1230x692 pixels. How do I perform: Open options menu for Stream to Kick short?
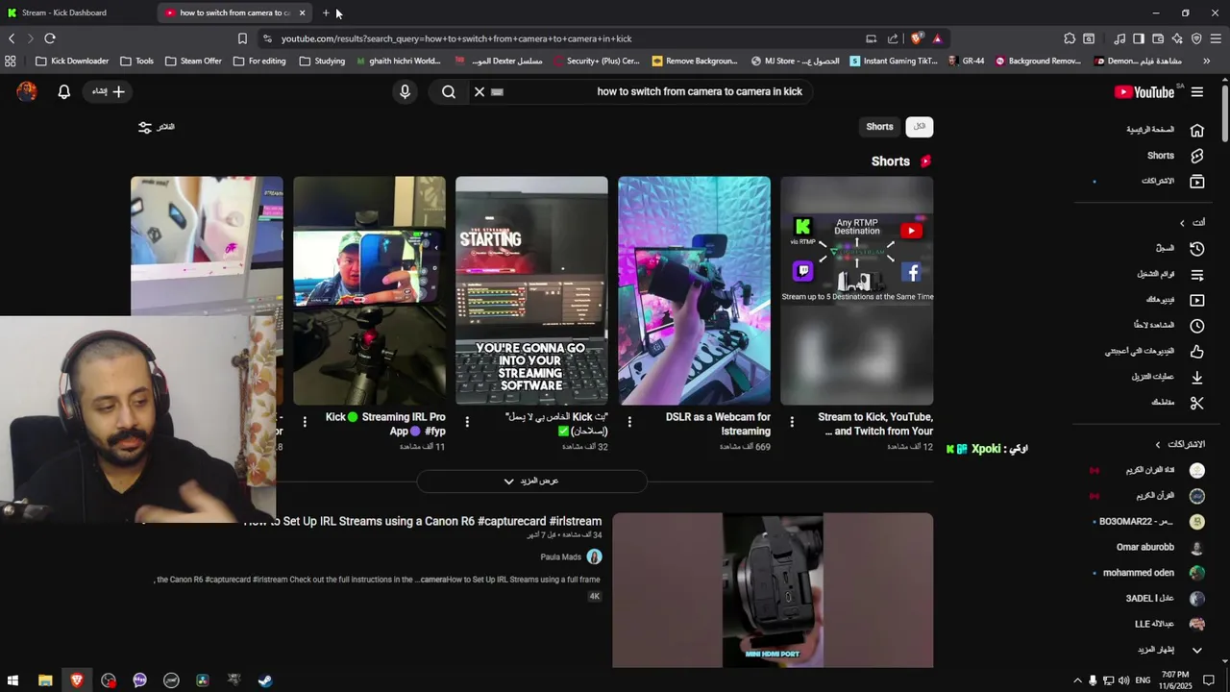coord(792,422)
